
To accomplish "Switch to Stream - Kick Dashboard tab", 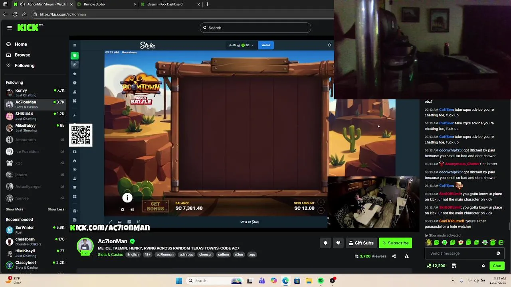I will (170, 4).
